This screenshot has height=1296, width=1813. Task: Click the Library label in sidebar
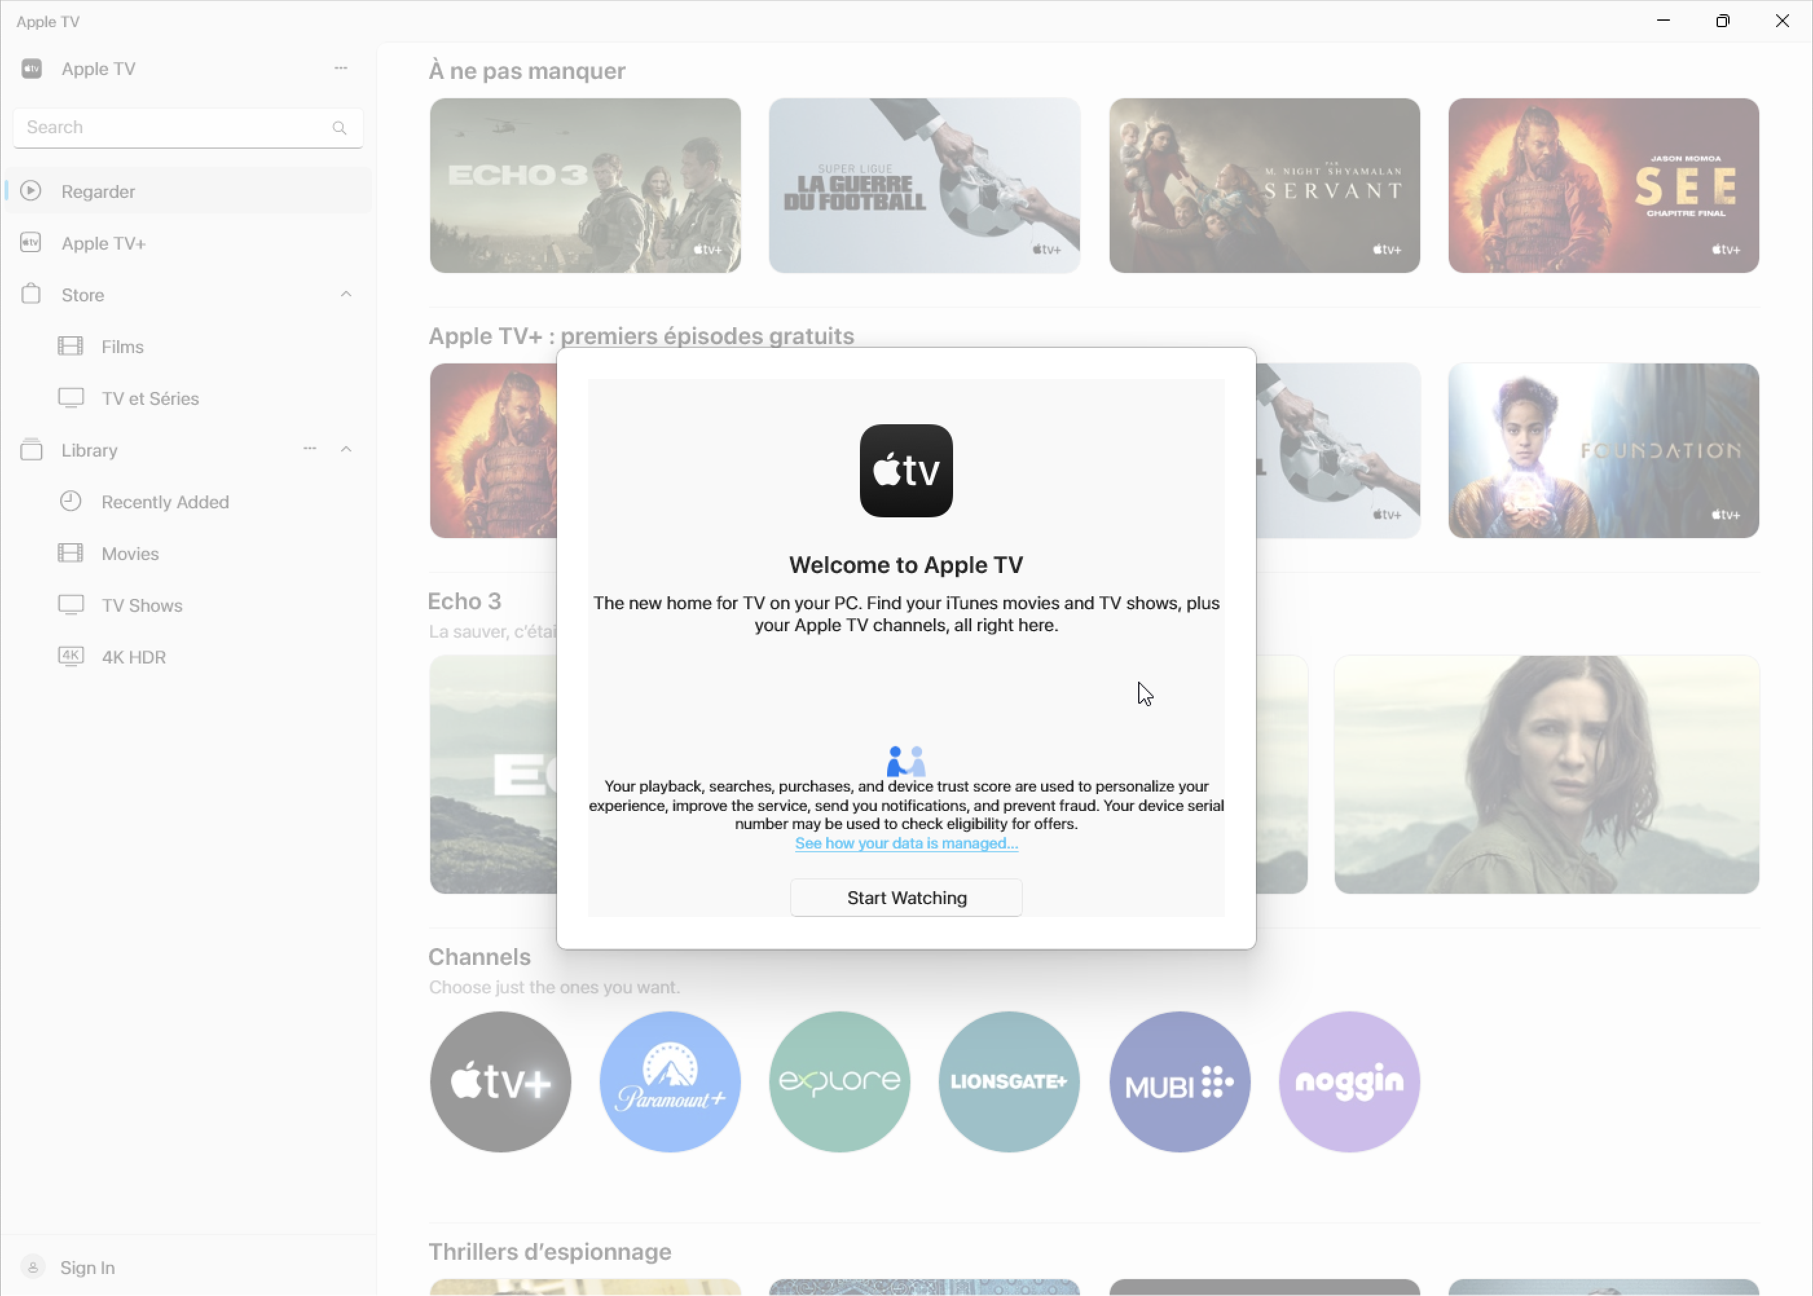point(89,451)
